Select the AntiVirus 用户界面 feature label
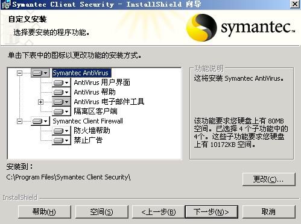 pos(102,82)
